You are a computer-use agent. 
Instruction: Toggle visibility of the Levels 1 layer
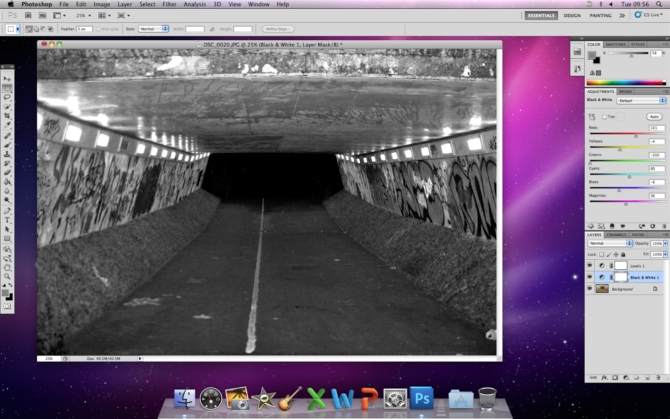[x=590, y=265]
